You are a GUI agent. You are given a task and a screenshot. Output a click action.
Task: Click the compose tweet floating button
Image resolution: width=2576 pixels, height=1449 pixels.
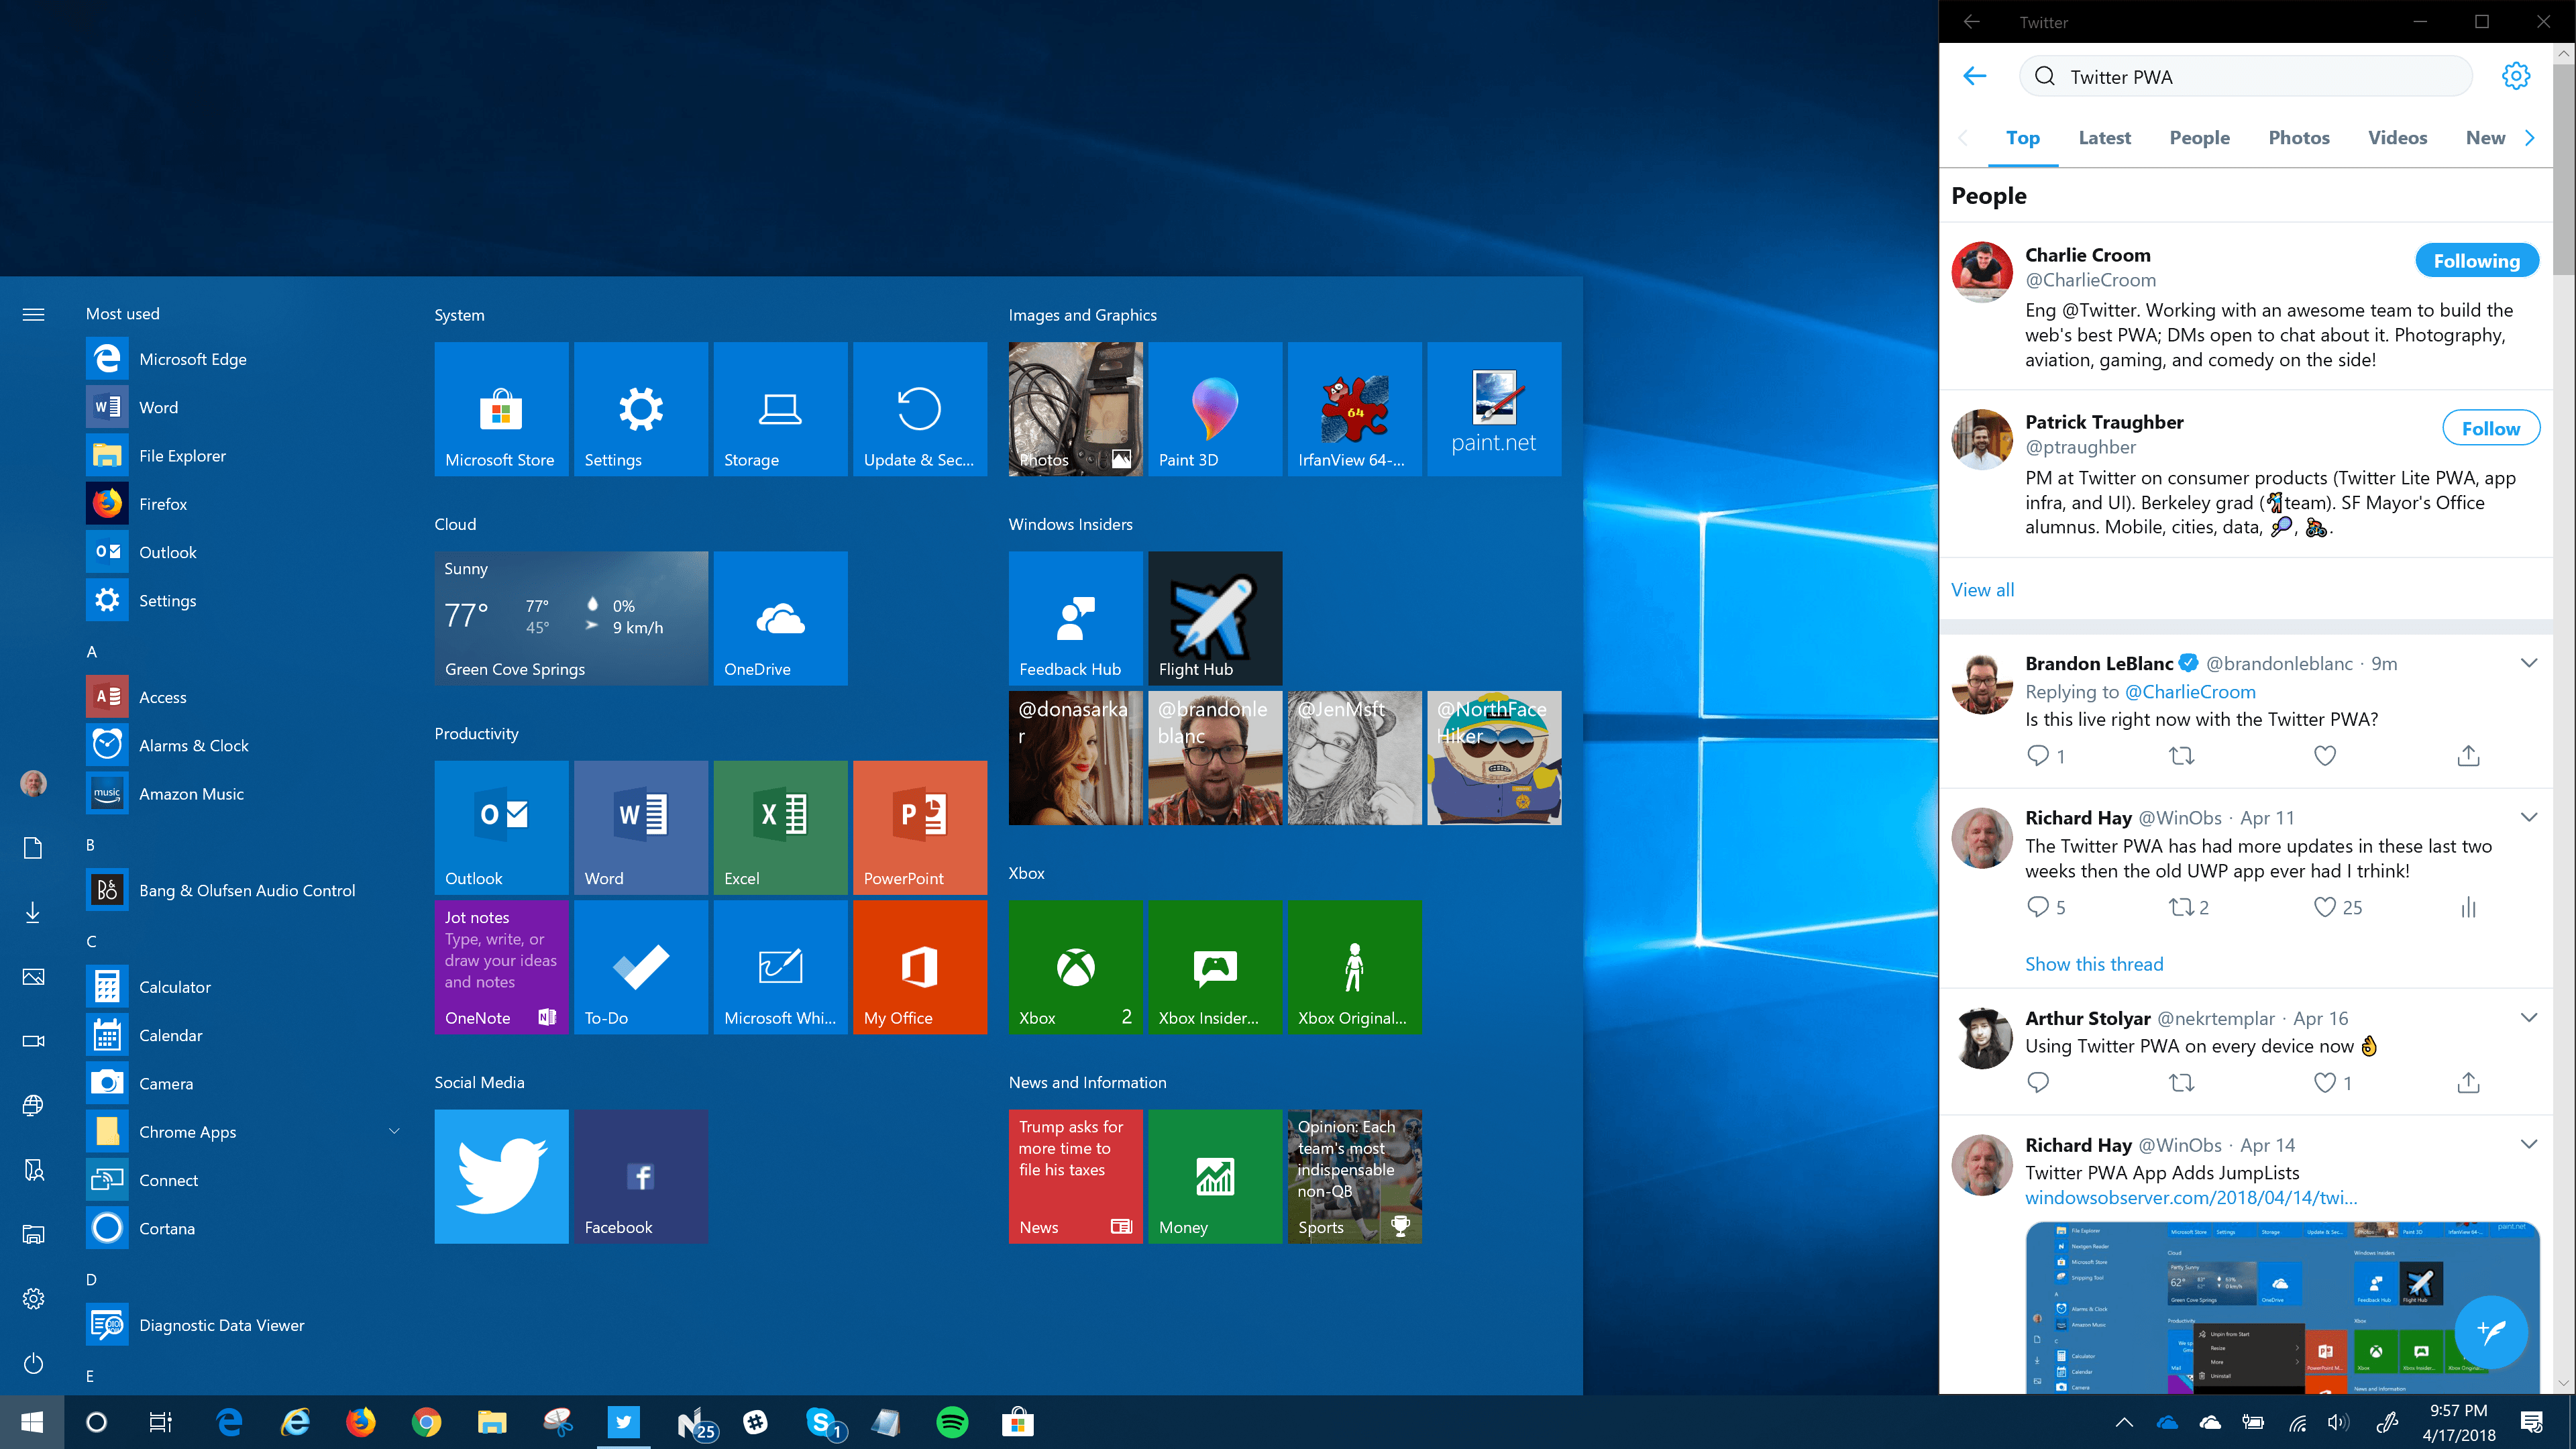pos(2490,1331)
